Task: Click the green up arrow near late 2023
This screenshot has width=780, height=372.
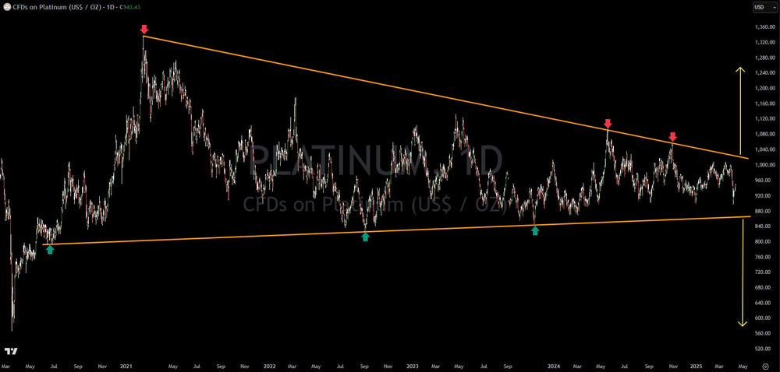Action: 535,230
